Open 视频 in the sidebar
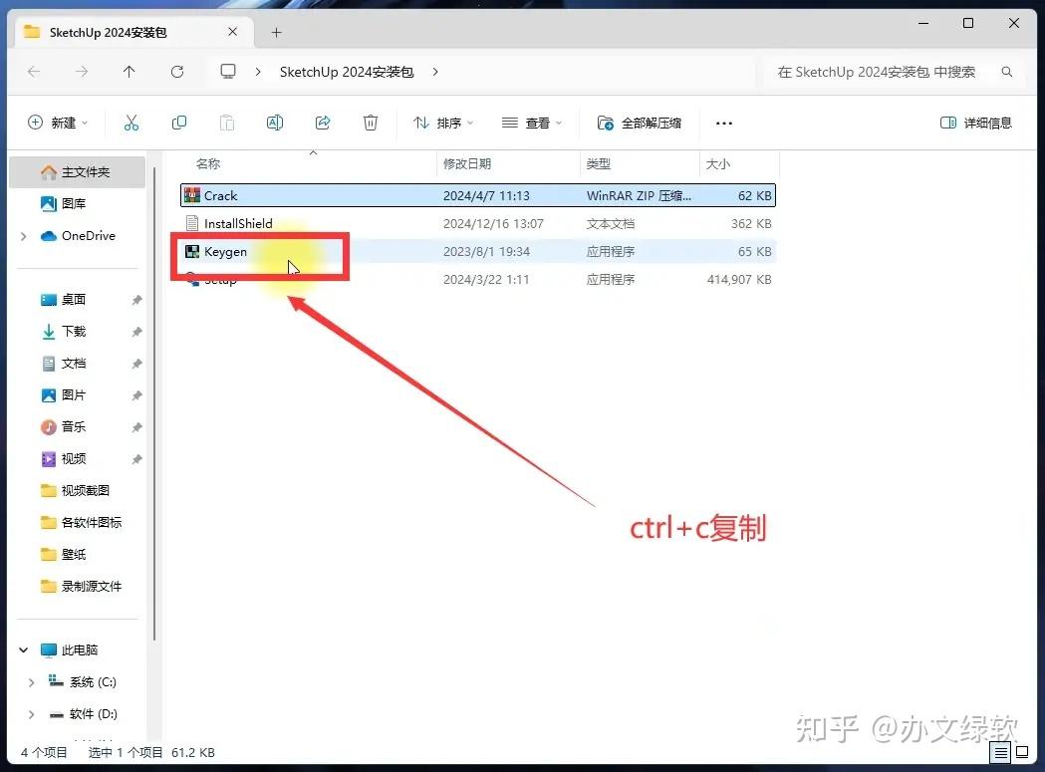The height and width of the screenshot is (772, 1045). click(74, 459)
